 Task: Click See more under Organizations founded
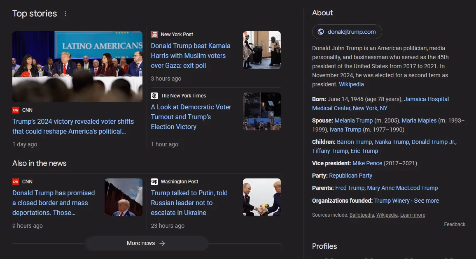click(427, 201)
